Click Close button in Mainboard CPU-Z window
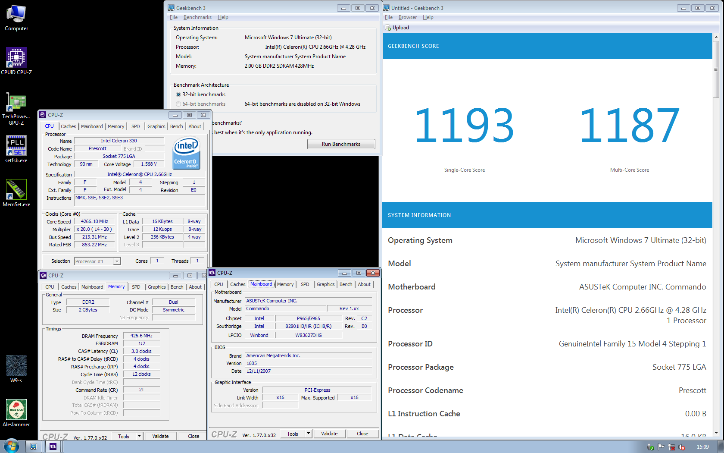724x453 pixels. coord(362,434)
